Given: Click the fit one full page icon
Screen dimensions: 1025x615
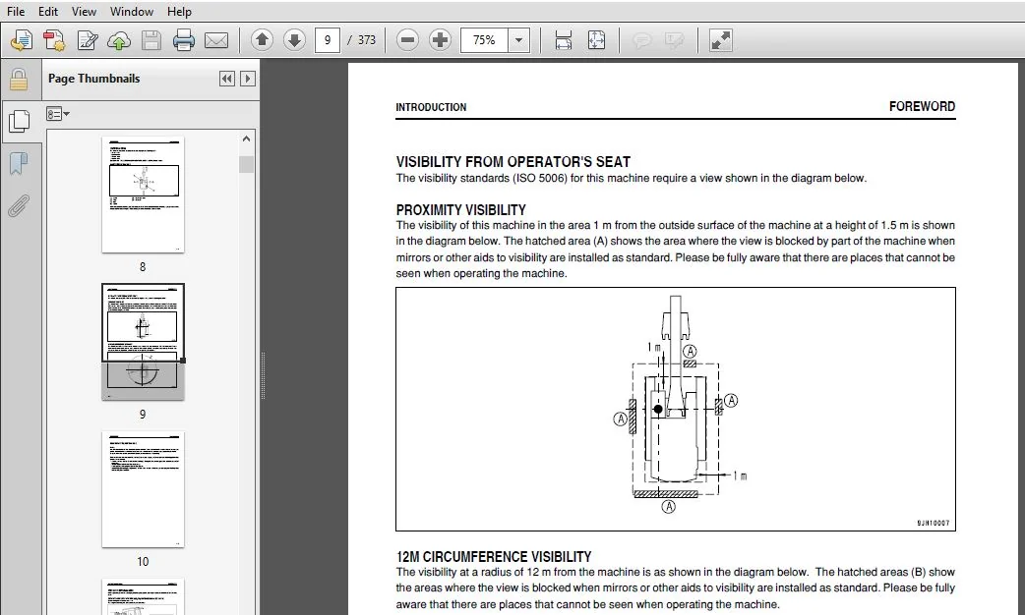Looking at the screenshot, I should pos(596,40).
